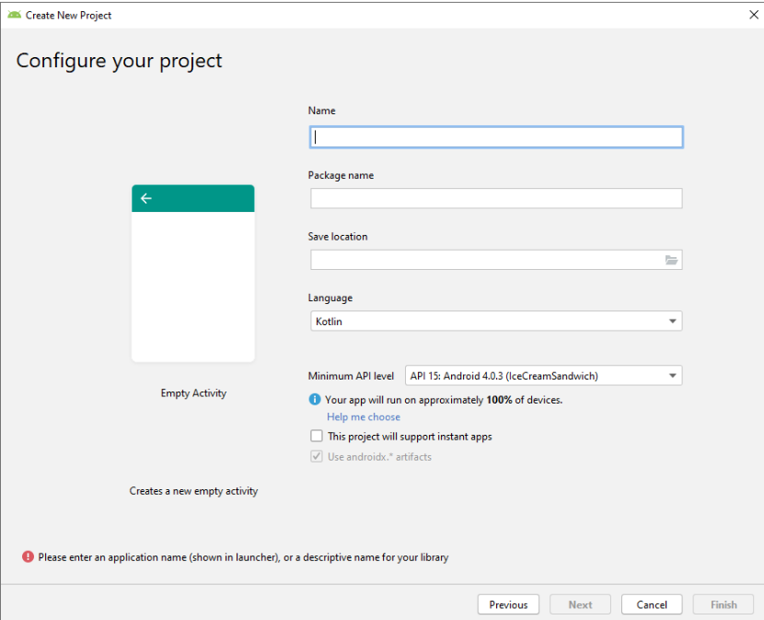Screen dimensions: 764x620
Task: Click into the Package name field
Action: click(x=496, y=199)
